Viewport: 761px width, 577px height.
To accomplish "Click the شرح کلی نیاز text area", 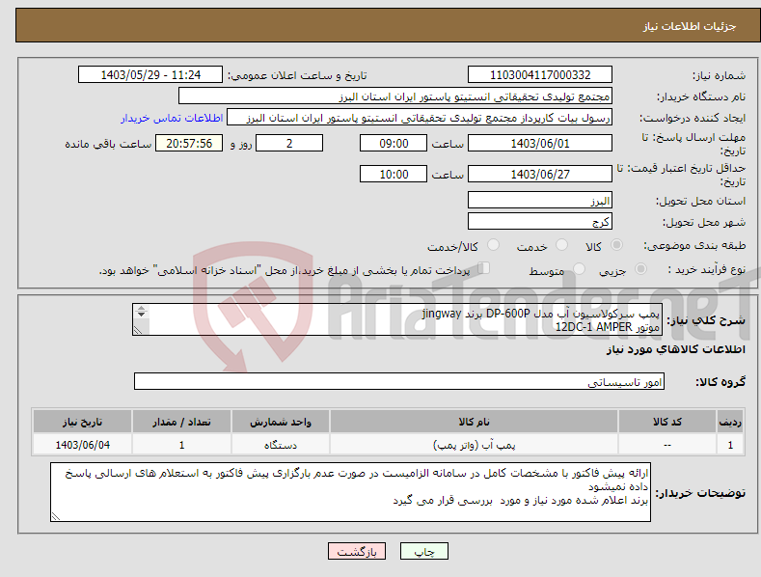I will point(397,319).
